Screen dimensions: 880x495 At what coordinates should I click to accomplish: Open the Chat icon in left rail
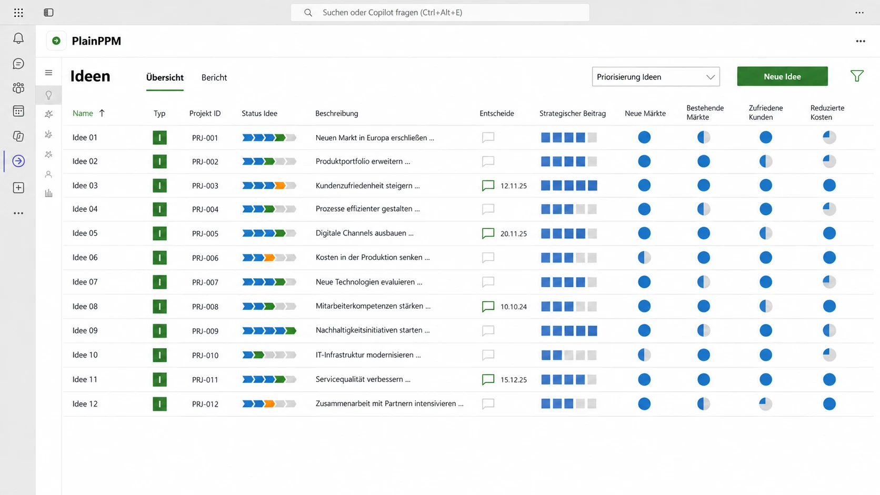18,64
